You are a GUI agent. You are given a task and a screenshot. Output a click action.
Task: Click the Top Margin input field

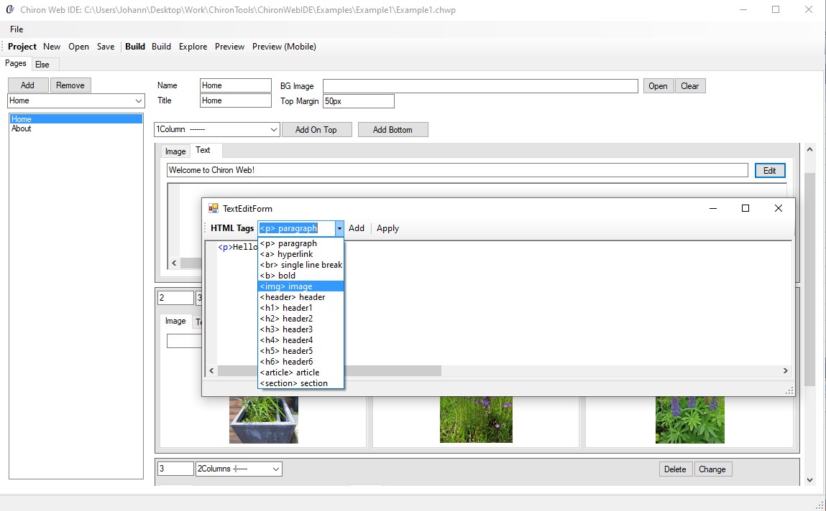pos(358,101)
